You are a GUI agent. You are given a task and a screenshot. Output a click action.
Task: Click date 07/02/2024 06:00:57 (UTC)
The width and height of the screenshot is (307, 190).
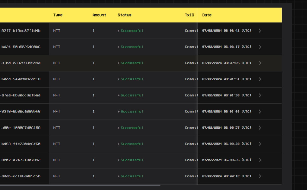227,127
